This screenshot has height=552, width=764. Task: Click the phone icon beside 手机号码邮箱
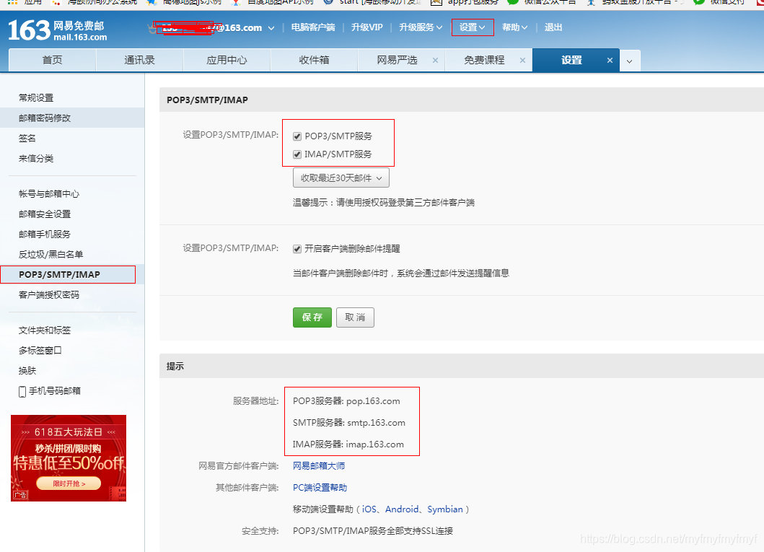[x=22, y=391]
